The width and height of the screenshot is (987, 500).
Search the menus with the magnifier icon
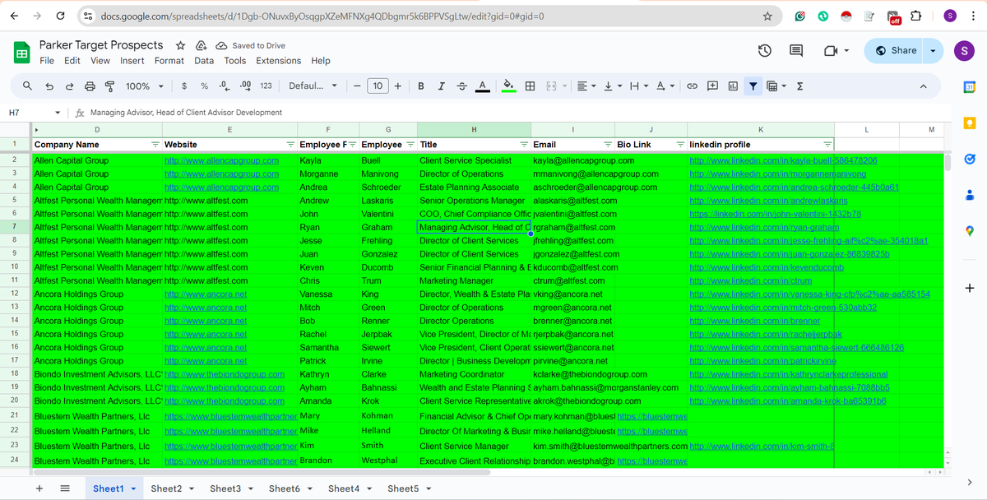(x=28, y=86)
